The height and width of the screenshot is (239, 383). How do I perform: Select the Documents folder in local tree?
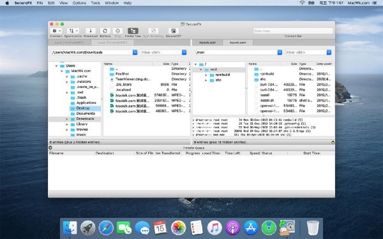click(x=86, y=113)
